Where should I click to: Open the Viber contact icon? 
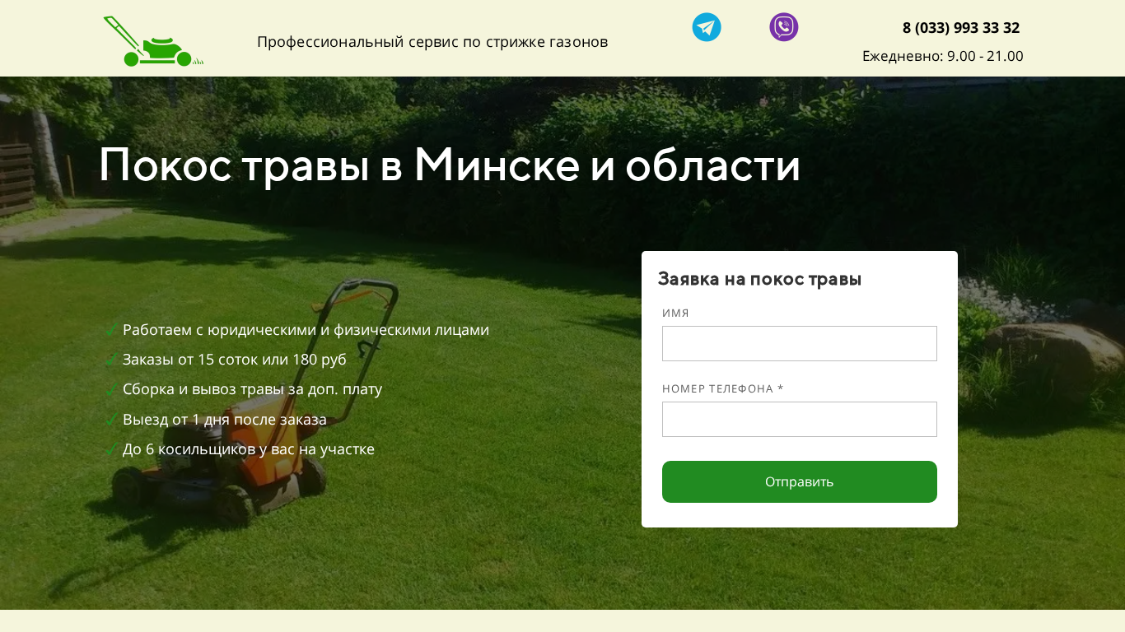pos(784,27)
